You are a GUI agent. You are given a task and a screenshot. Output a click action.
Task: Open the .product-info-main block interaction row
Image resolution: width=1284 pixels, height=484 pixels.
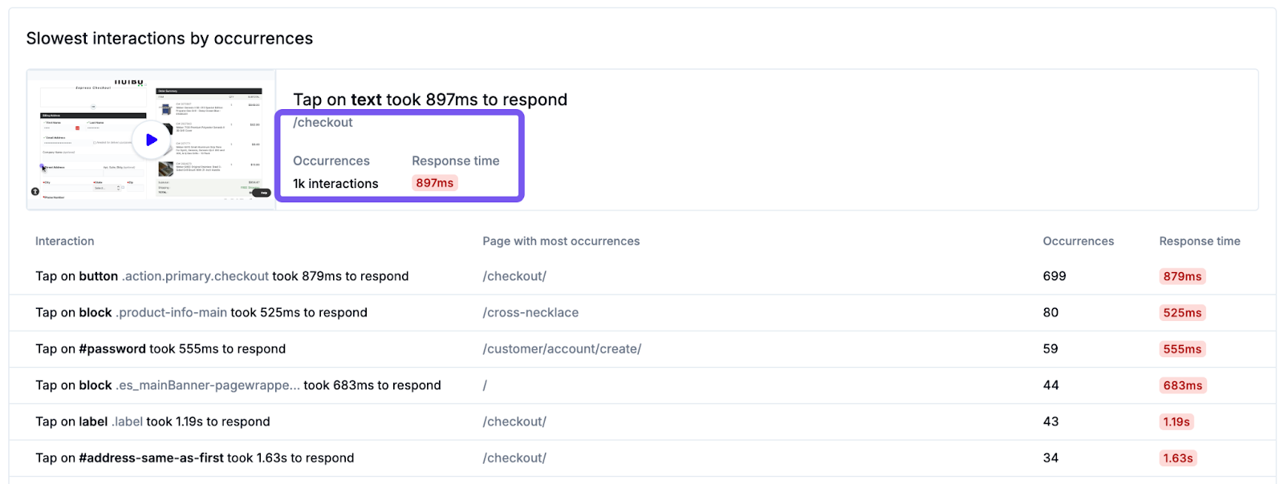201,312
